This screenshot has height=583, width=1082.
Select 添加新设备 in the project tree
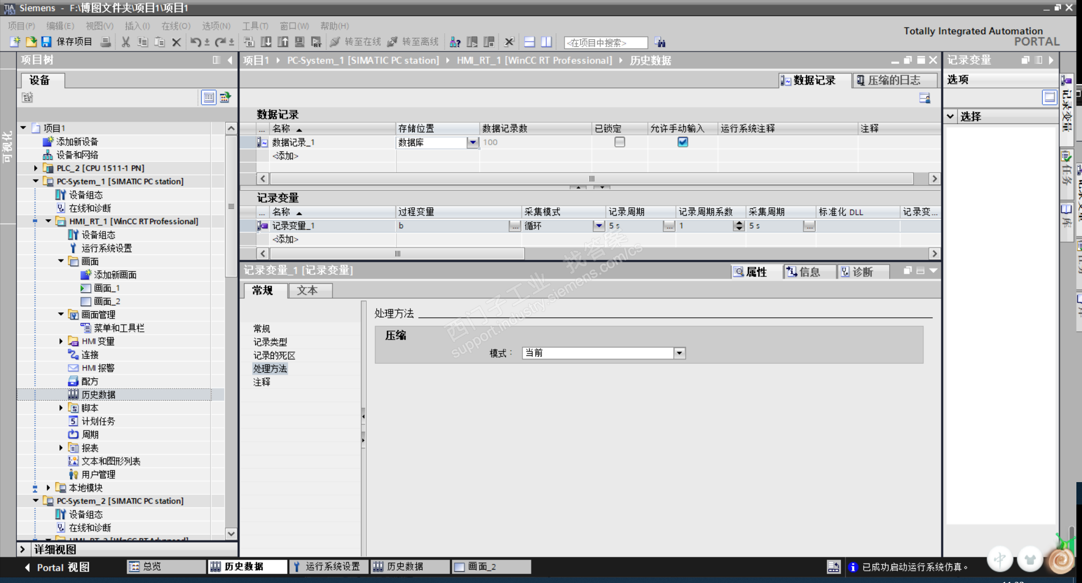coord(77,141)
